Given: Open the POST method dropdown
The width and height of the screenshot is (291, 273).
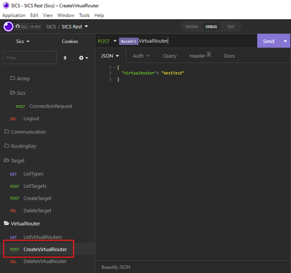Looking at the screenshot, I should (107, 41).
